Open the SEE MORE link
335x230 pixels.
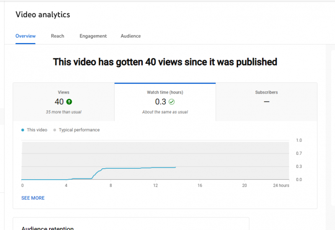(33, 198)
